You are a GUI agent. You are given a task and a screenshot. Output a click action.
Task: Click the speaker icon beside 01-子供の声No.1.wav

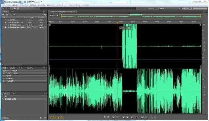click(x=6, y=28)
